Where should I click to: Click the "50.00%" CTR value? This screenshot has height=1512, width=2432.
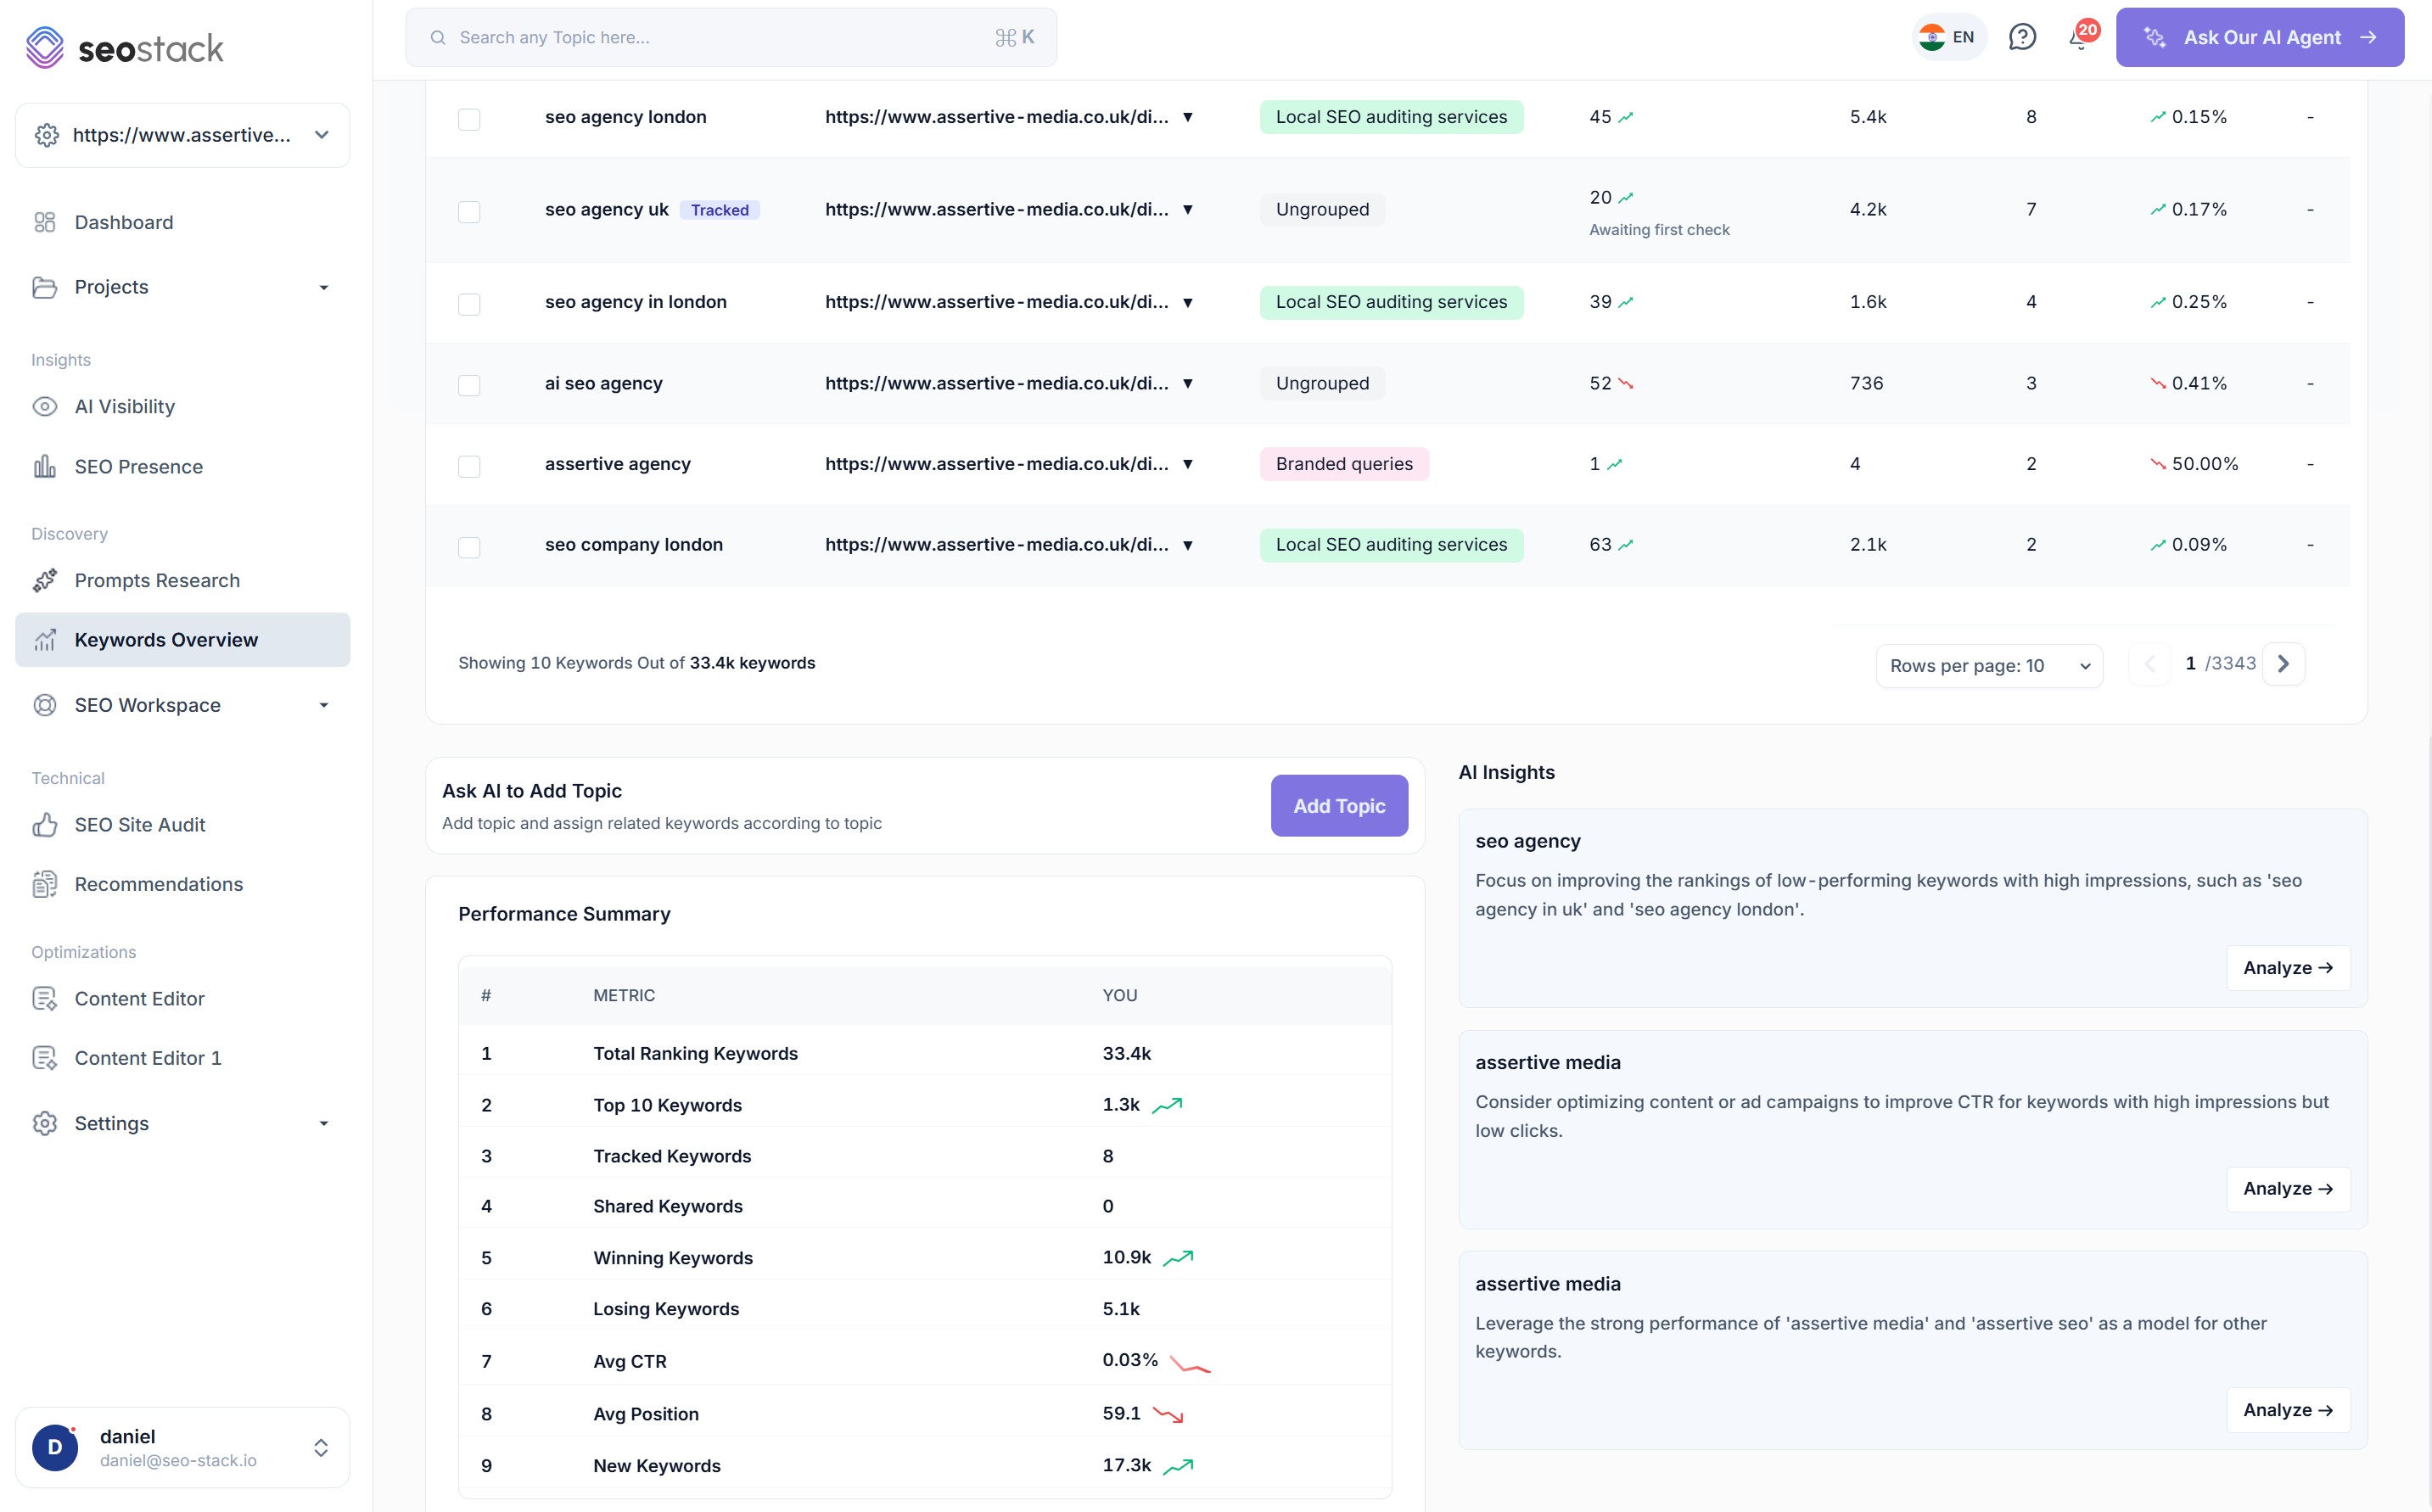pyautogui.click(x=2205, y=464)
